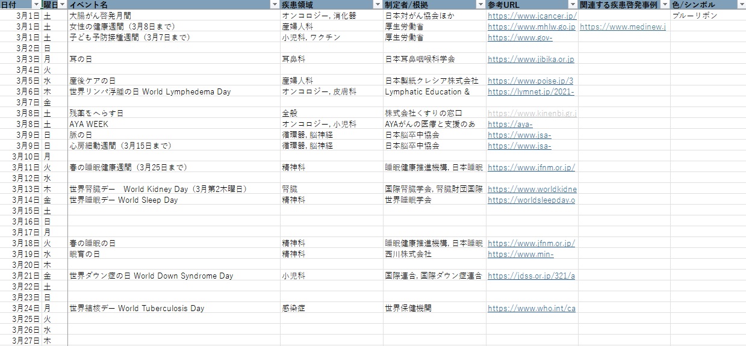The width and height of the screenshot is (746, 346).
Task: Open the 色/シンボル column filter dropdown
Action: 741,5
